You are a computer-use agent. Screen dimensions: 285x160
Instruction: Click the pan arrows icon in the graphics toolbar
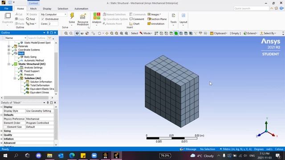pyautogui.click(x=107, y=33)
